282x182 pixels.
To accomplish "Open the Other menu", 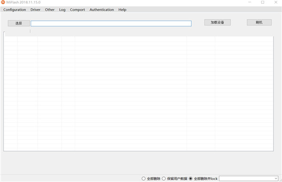I will point(50,10).
